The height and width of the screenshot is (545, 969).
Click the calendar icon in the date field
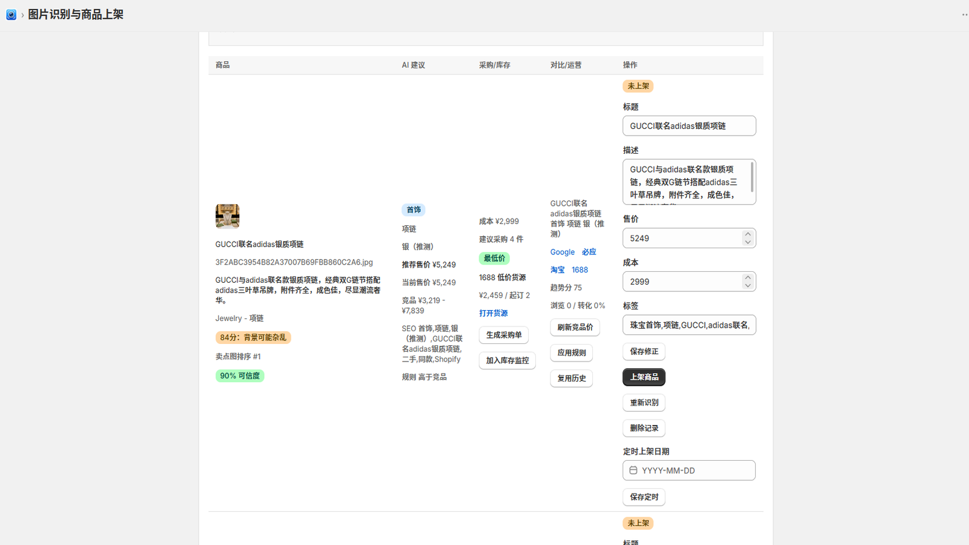pos(633,471)
